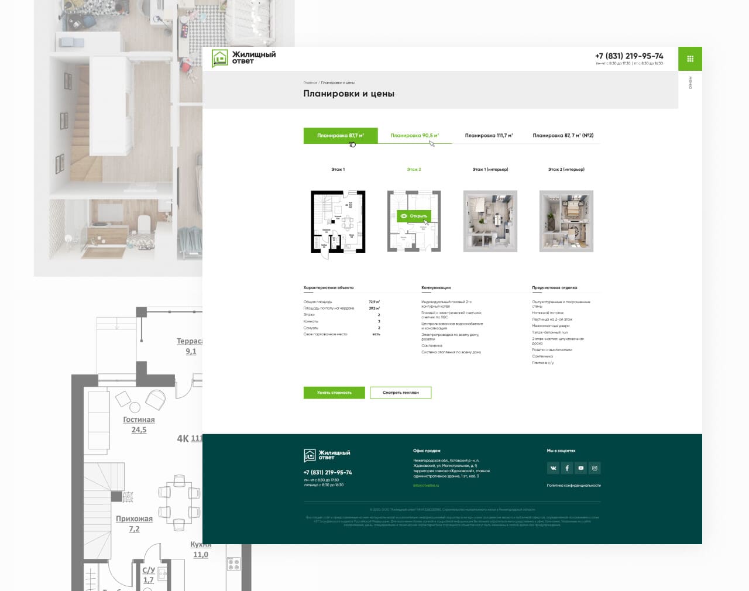Click the footer Жилищный ответ logo
This screenshot has height=591, width=749.
point(327,455)
